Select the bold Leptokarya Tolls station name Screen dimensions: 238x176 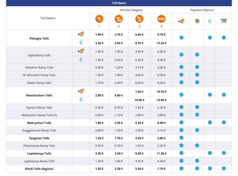coord(39,154)
